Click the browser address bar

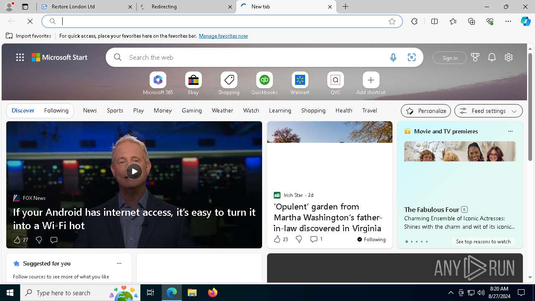[222, 21]
